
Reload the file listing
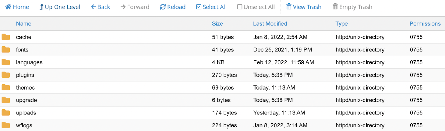coord(173,7)
